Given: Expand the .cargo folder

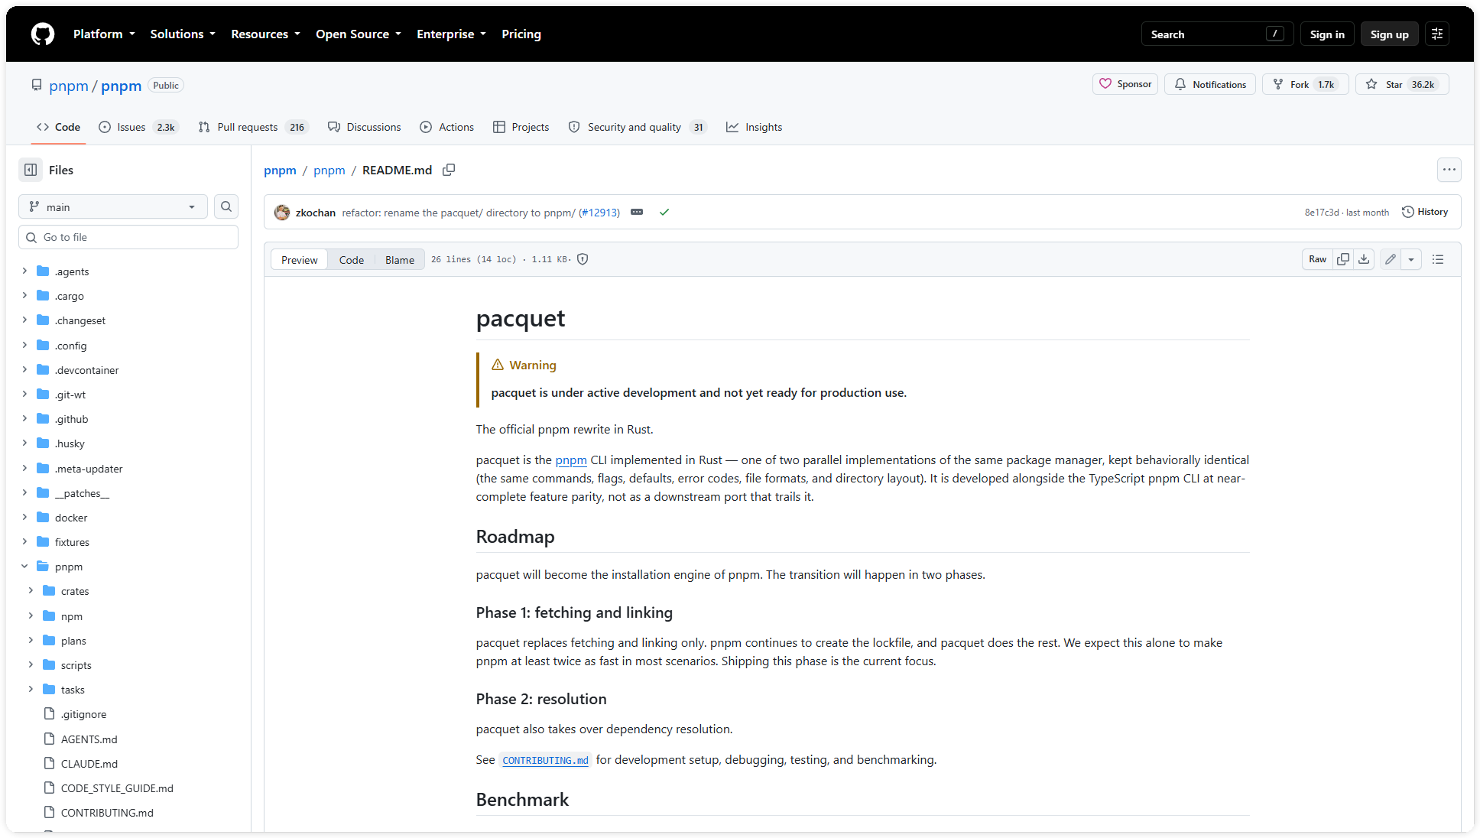Looking at the screenshot, I should pyautogui.click(x=24, y=295).
